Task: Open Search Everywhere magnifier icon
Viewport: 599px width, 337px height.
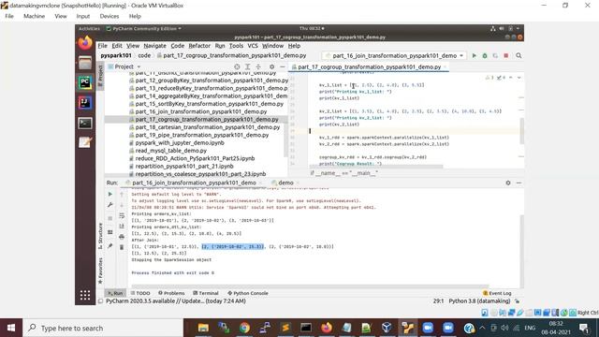Action: click(519, 55)
